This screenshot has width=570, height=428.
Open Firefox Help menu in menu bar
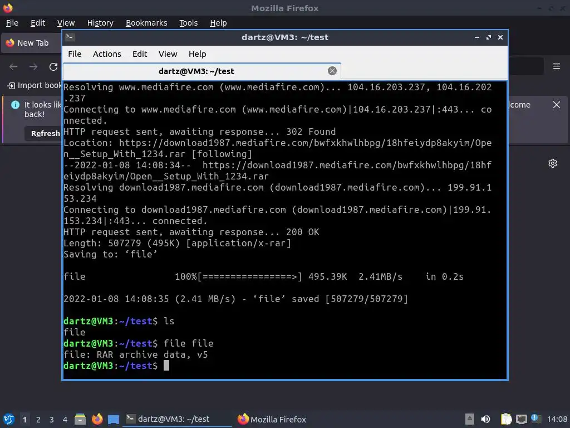click(x=218, y=23)
